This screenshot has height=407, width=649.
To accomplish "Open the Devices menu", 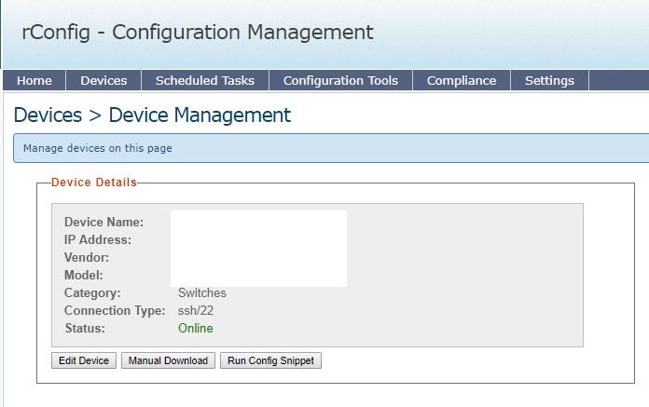I will coord(104,80).
